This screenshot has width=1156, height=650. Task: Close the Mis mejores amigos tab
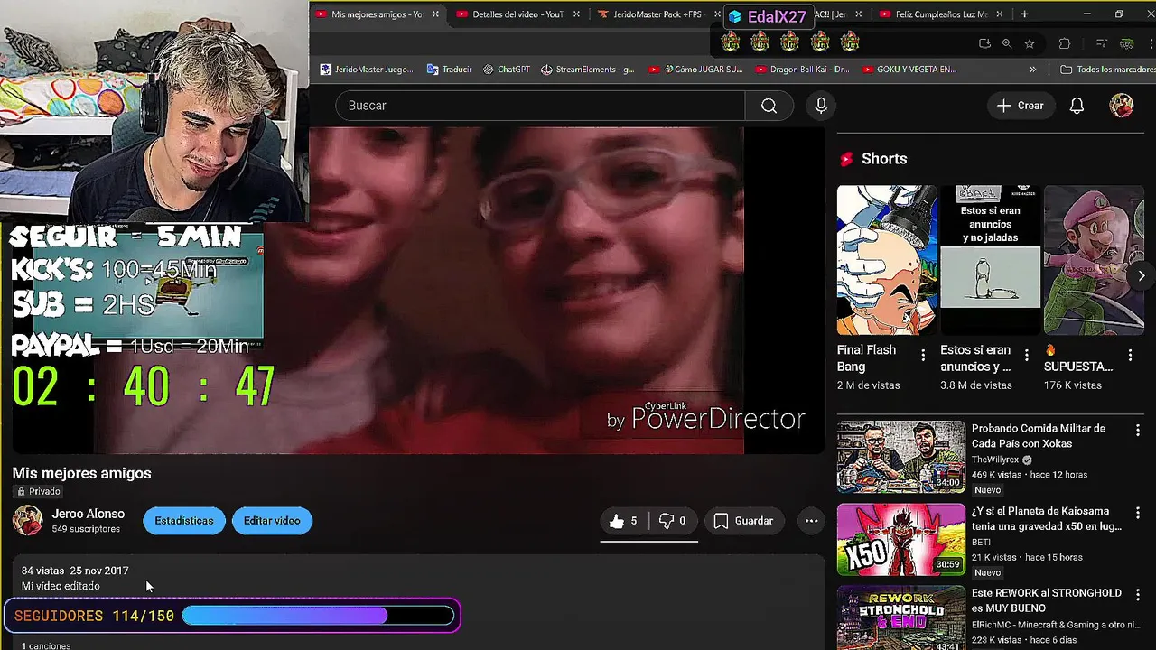pyautogui.click(x=435, y=14)
